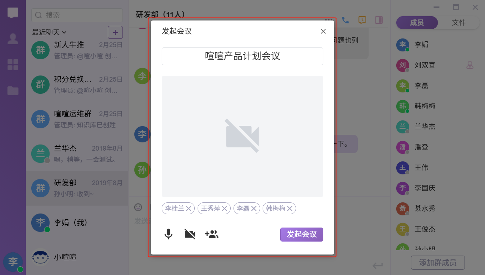The height and width of the screenshot is (275, 485).
Task: Switch to the 成员 tab
Action: (x=417, y=23)
